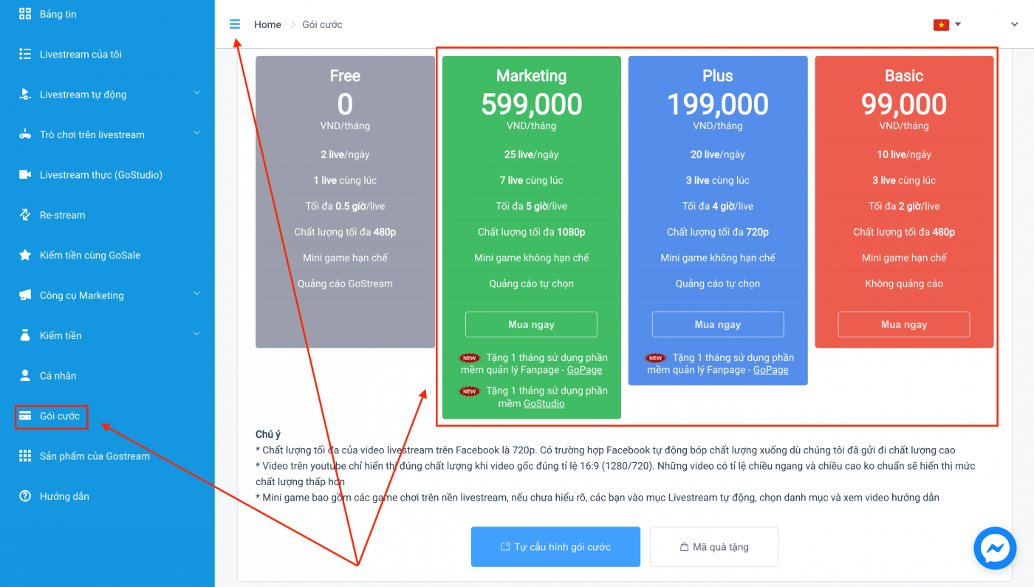Click Mua ngay on the Marketing plan
Screen dimensions: 1034x587
tap(531, 324)
